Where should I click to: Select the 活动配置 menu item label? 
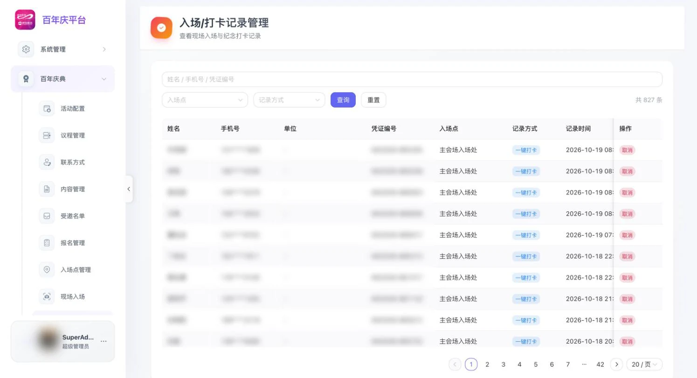coord(73,109)
